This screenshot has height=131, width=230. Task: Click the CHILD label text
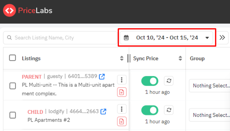tap(35, 112)
